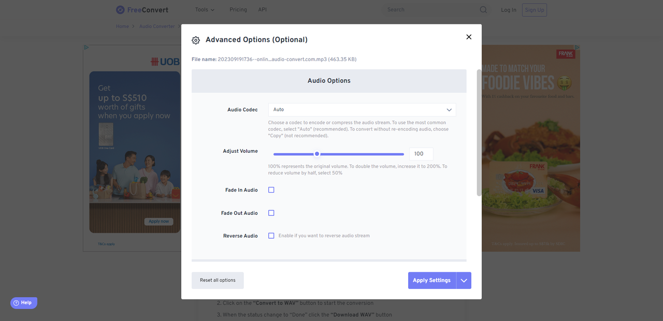Tick the Reverse Audio checkbox
This screenshot has height=321, width=663.
(271, 236)
